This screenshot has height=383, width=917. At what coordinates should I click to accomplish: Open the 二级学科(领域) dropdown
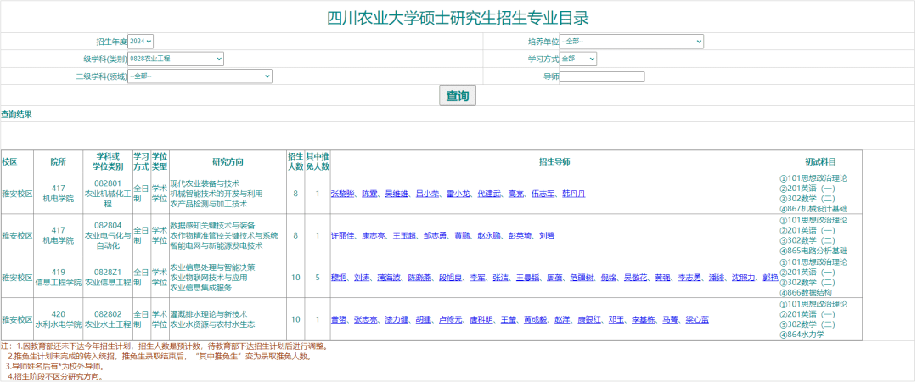point(200,76)
